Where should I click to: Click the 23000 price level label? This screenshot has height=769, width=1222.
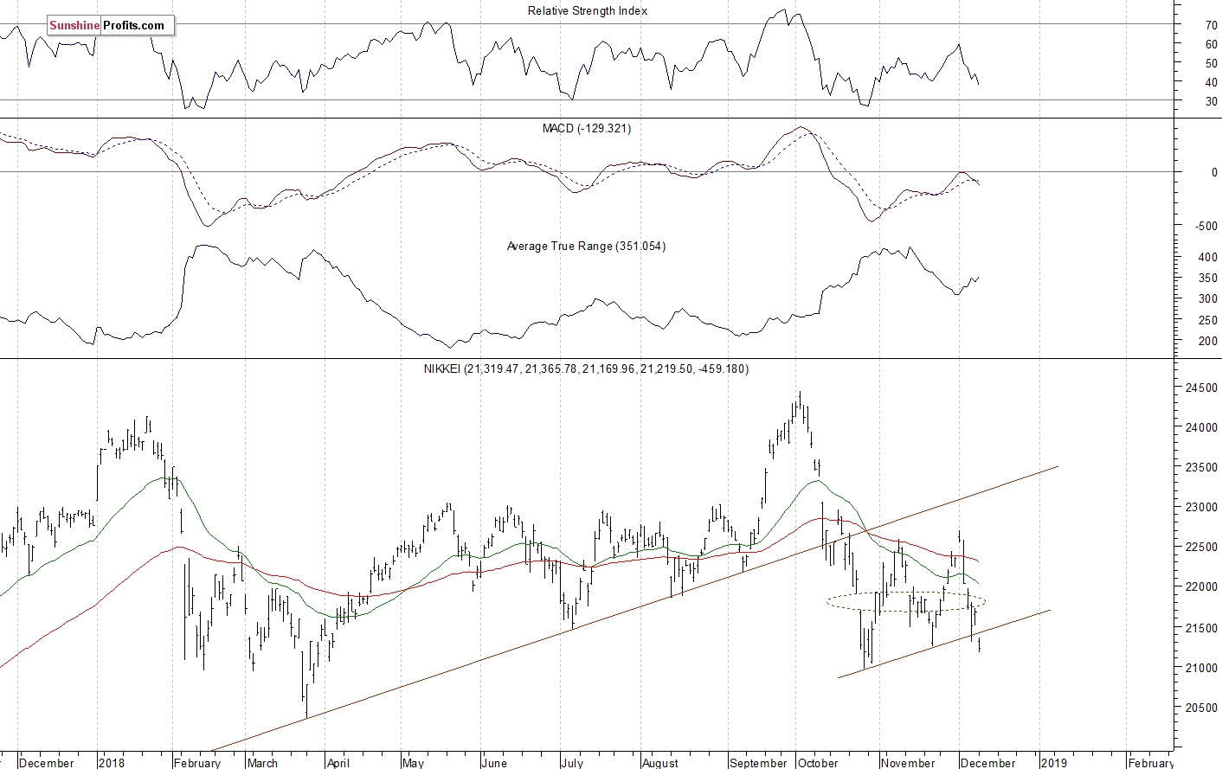tap(1201, 508)
